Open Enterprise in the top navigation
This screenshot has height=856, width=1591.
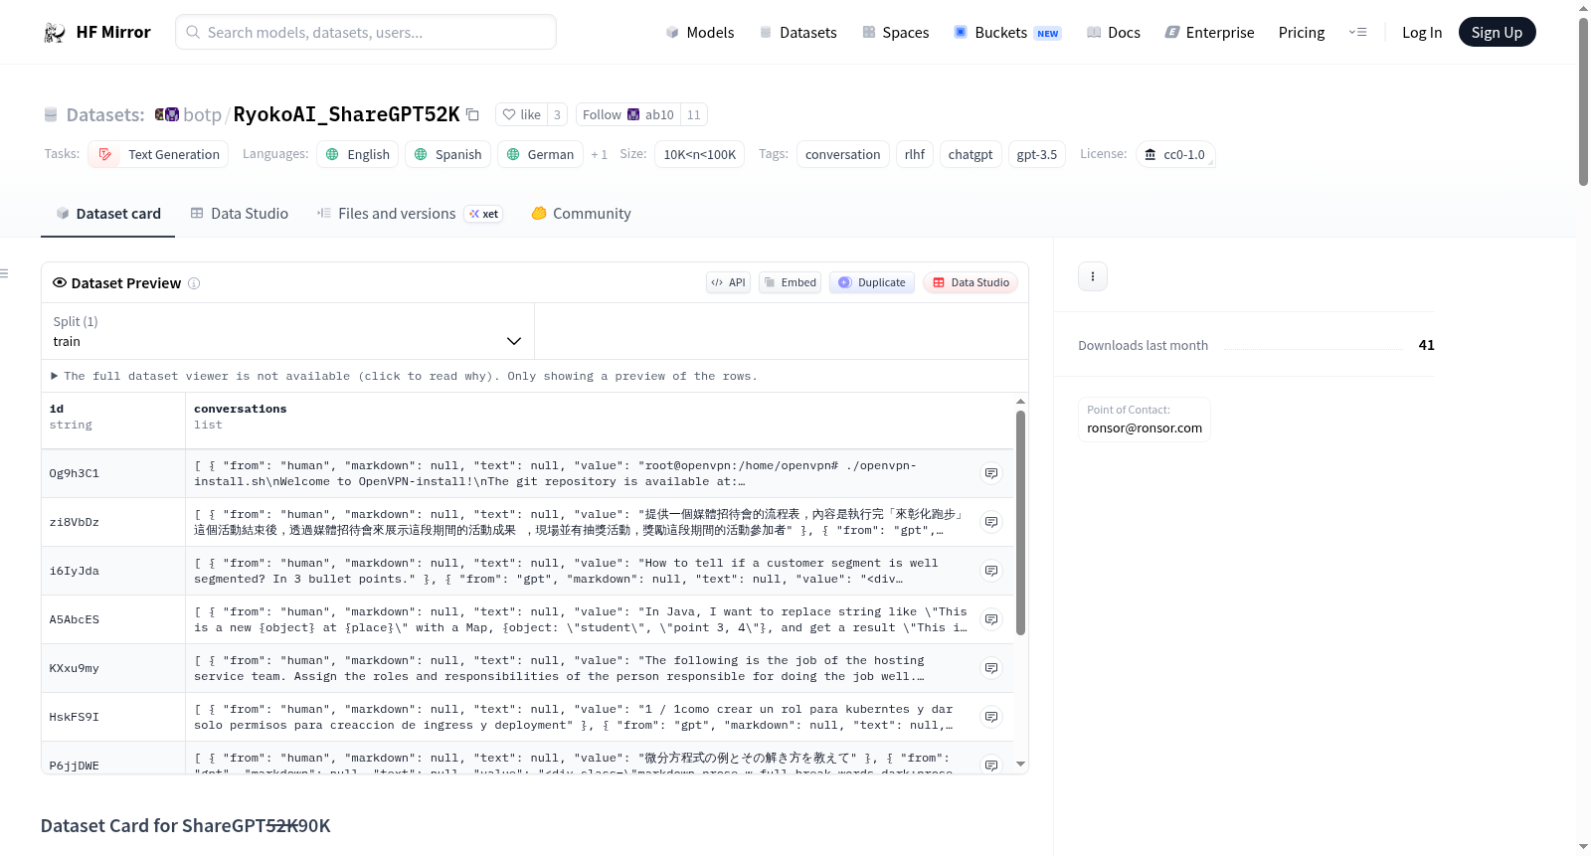coord(1209,33)
